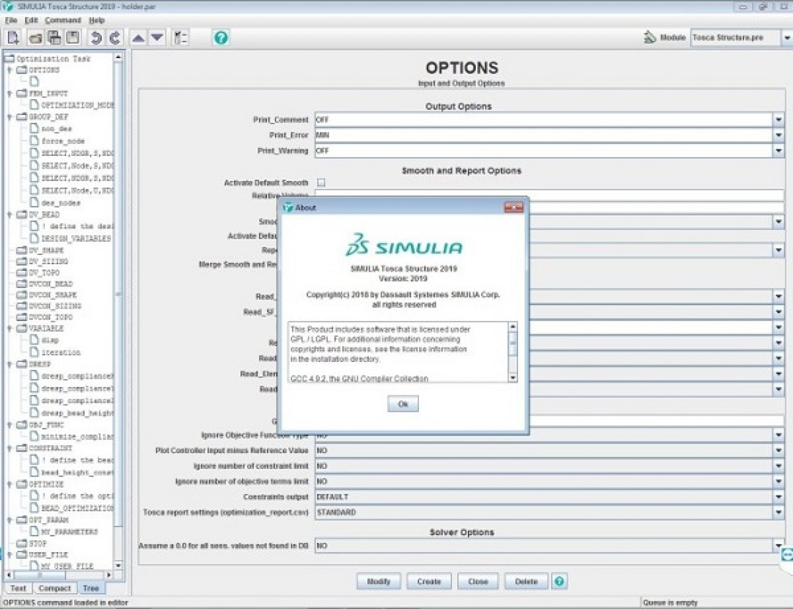Click the open file folder icon
Image resolution: width=793 pixels, height=609 pixels.
point(35,38)
